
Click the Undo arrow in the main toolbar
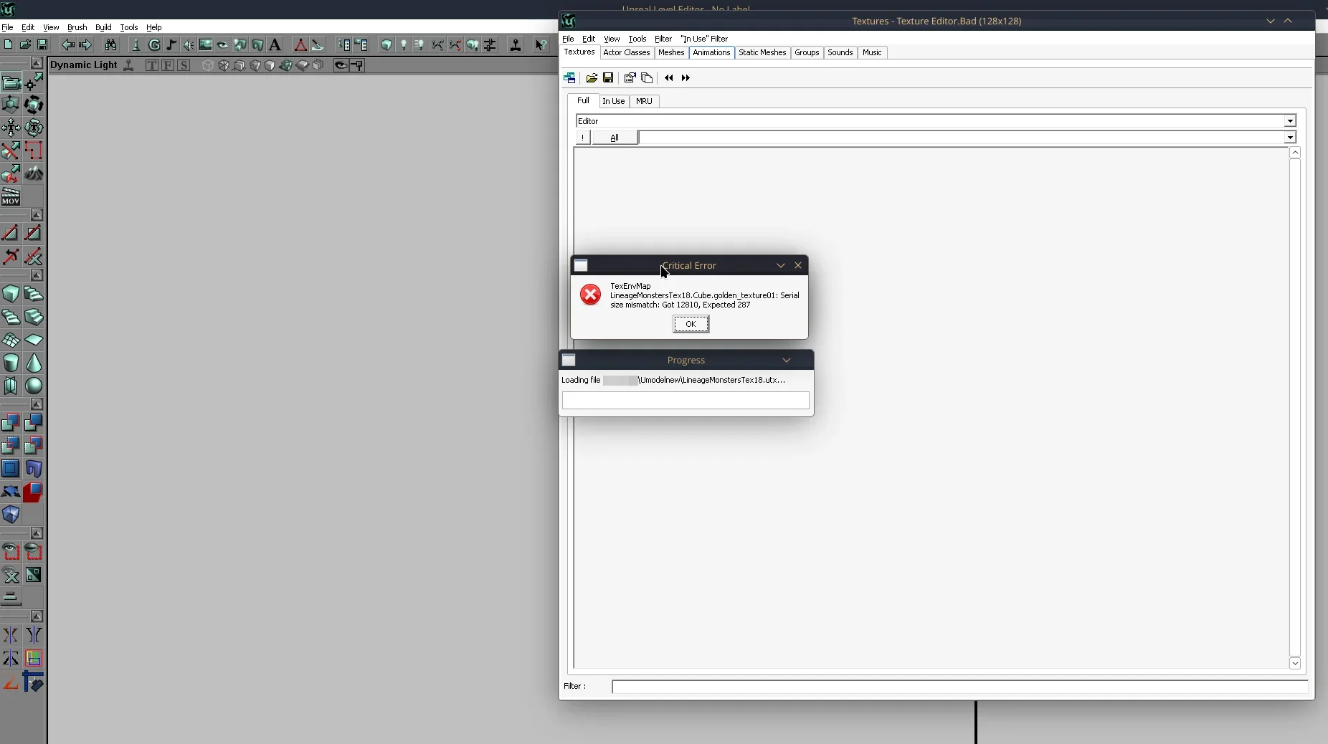[x=67, y=45]
